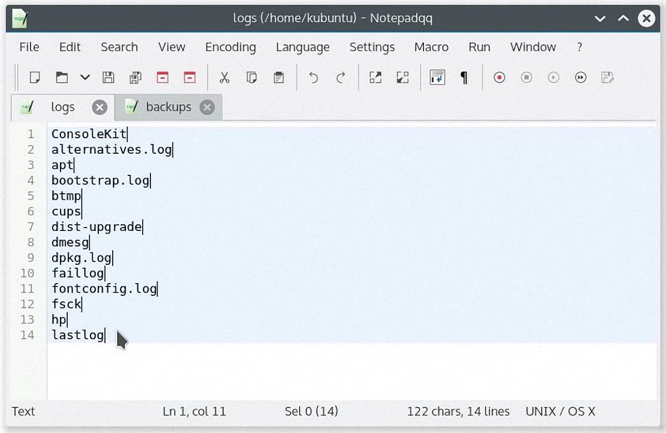Open the Macro menu
Viewport: 666px width, 433px height.
[x=431, y=47]
